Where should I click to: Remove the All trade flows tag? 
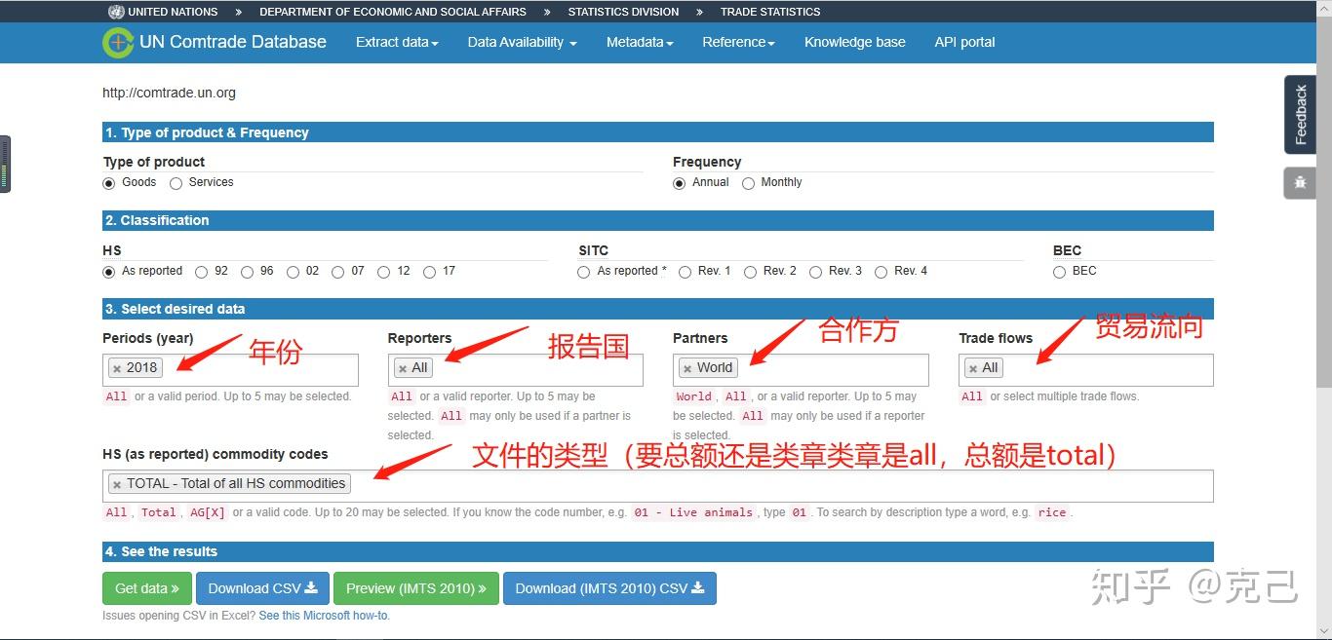(975, 367)
